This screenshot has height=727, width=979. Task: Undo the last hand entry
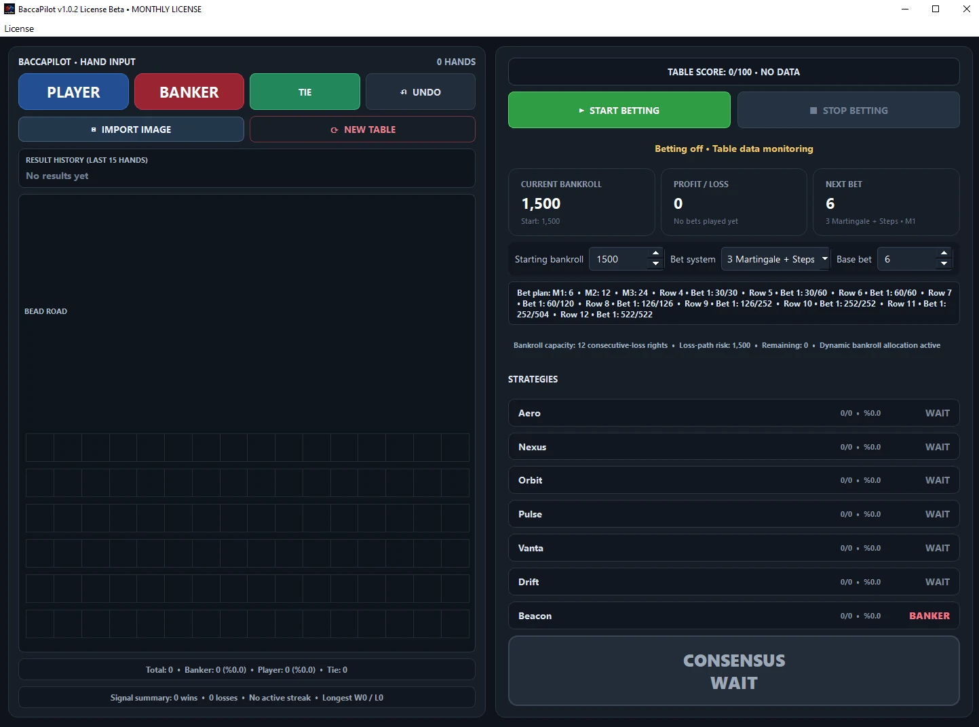pos(421,92)
